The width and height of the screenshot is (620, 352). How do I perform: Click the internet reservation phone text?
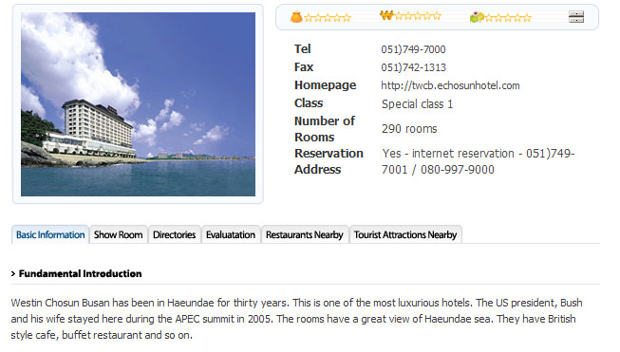[x=478, y=161]
